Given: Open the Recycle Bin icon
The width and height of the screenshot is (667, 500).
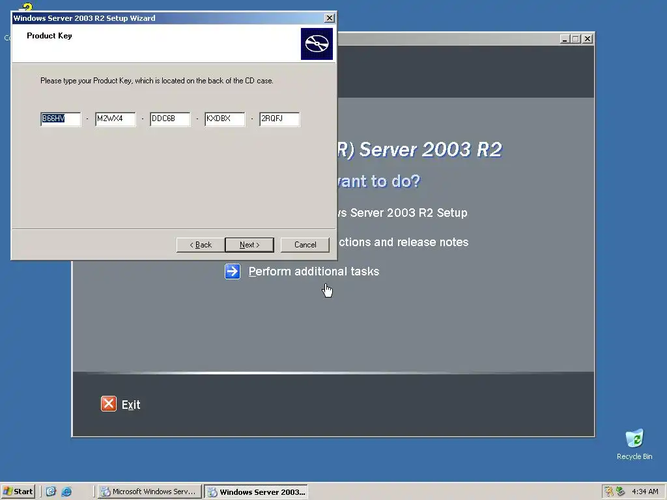Looking at the screenshot, I should click(x=634, y=444).
